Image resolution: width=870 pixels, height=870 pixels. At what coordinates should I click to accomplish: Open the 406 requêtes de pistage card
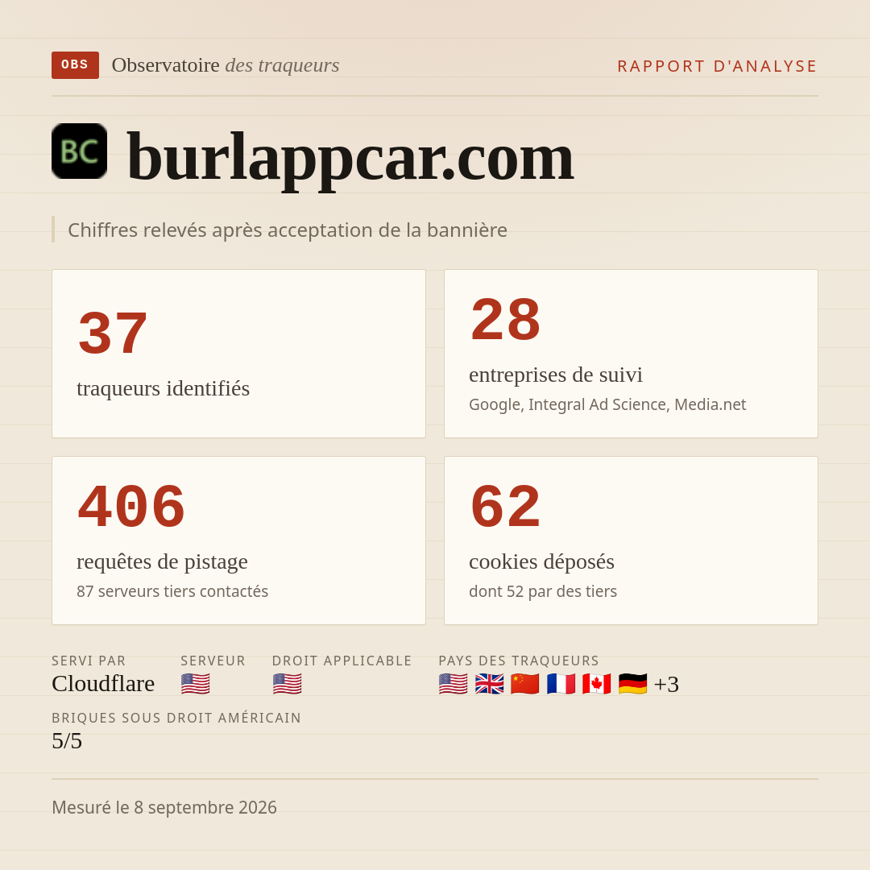click(x=238, y=541)
